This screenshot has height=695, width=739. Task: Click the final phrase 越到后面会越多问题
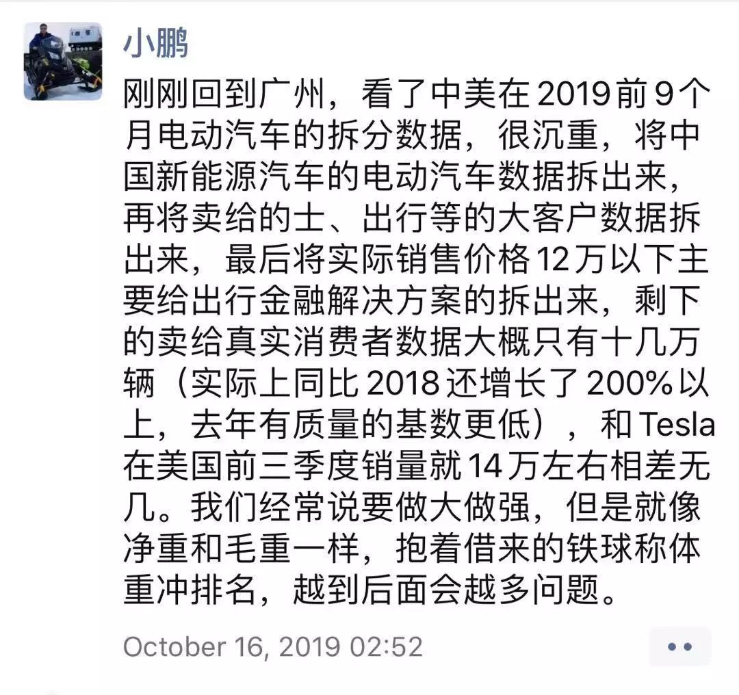click(446, 590)
